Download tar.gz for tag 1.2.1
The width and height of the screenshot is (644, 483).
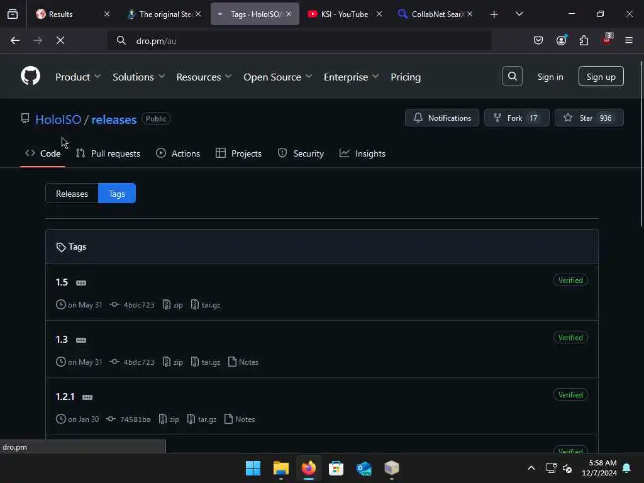click(x=202, y=419)
